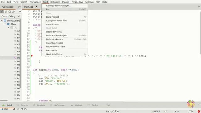201x113 pixels.
Task: Open the workspace toolbar overflow chevron
Action: 20,12
